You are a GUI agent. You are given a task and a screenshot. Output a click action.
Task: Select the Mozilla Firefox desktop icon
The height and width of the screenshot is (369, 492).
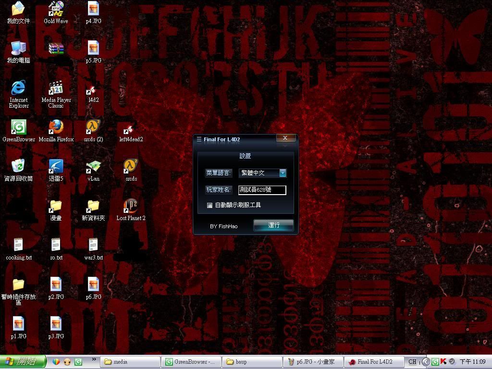click(x=56, y=127)
